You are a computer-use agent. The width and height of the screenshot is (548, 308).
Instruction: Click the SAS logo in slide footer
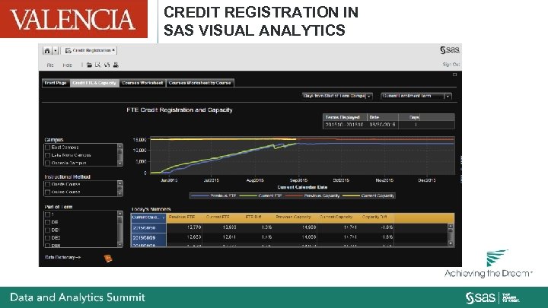pyautogui.click(x=480, y=298)
